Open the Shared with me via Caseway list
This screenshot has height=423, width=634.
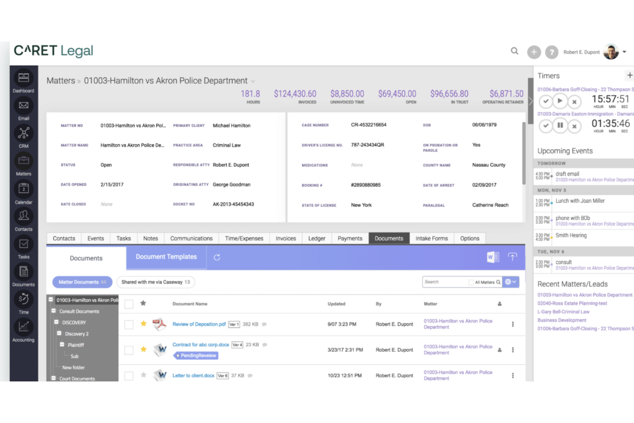click(156, 282)
